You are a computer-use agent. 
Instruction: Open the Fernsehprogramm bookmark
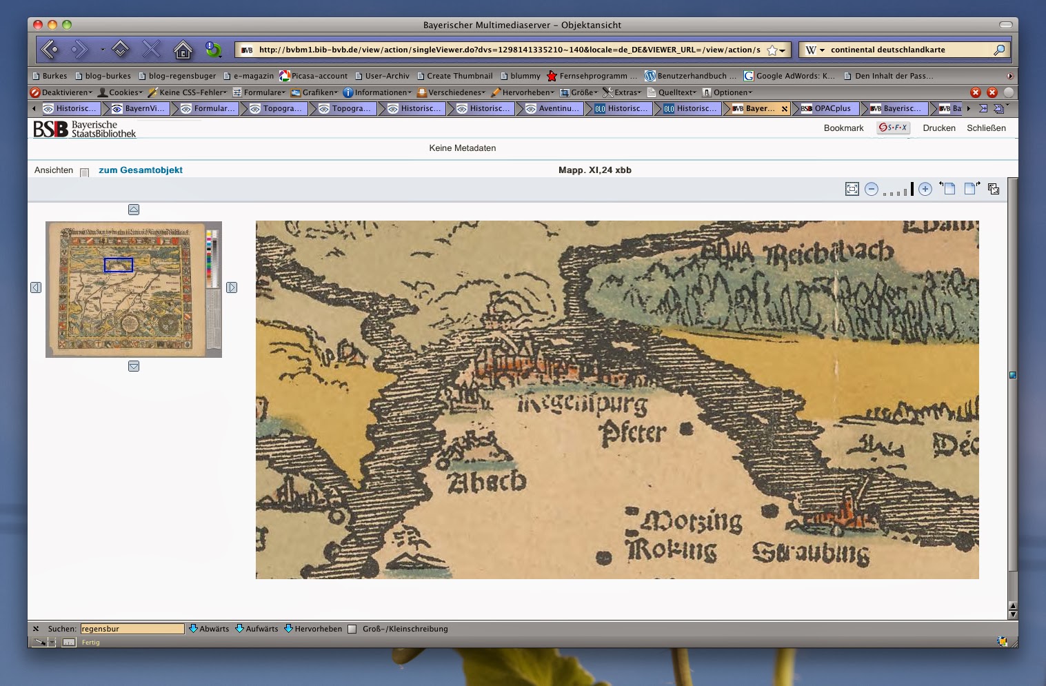[592, 76]
